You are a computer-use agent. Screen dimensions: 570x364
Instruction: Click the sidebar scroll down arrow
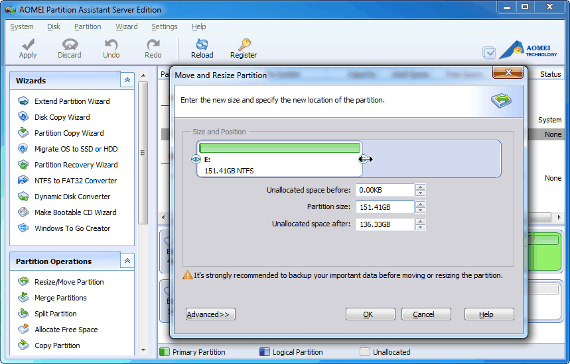143,350
